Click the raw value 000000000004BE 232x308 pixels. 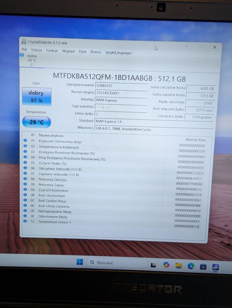point(188,205)
